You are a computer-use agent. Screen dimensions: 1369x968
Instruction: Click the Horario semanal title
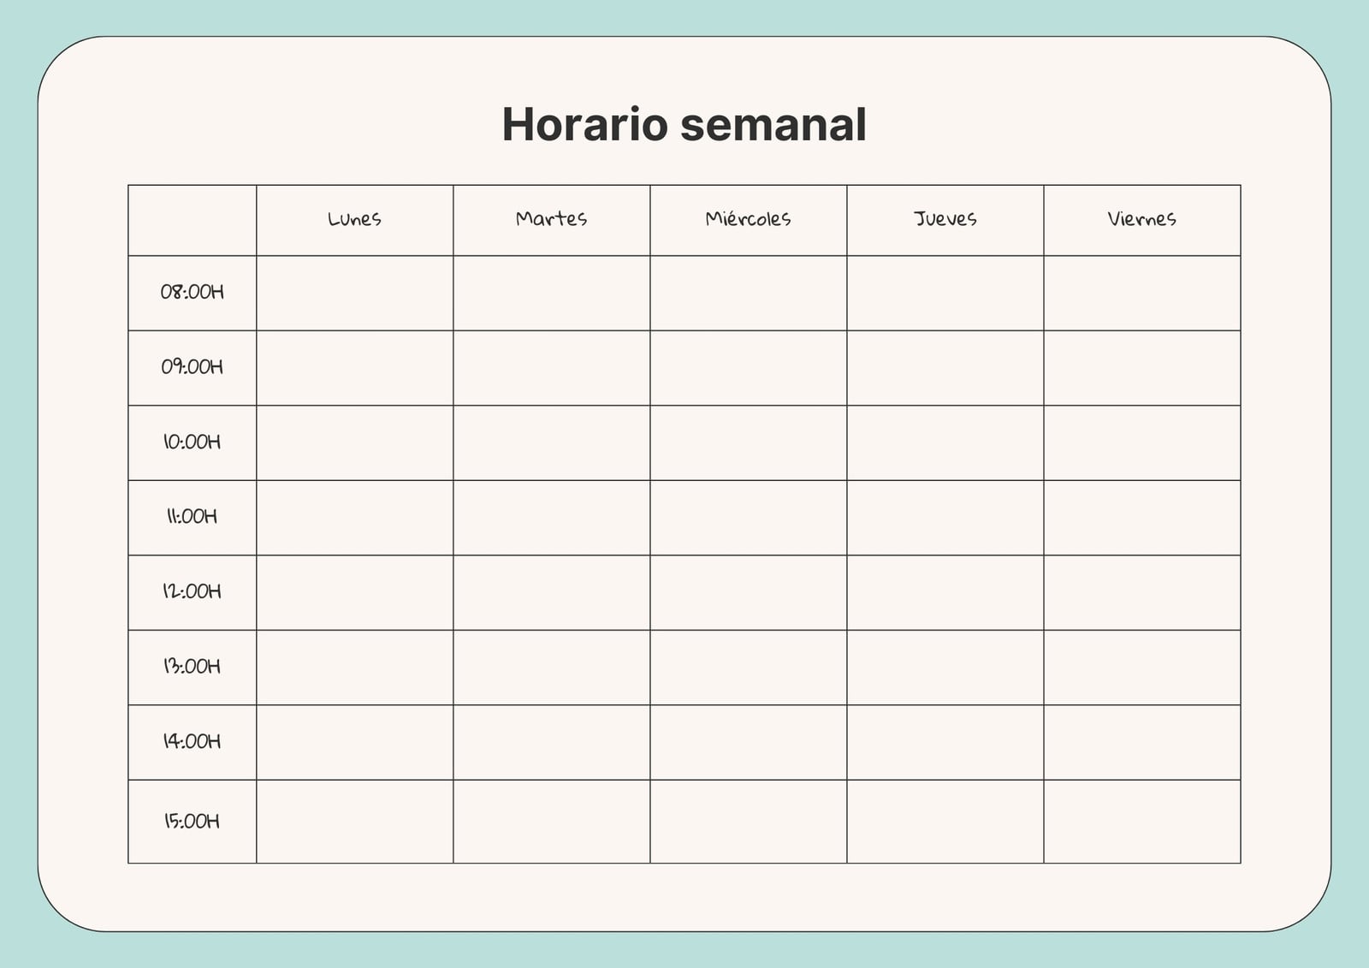tap(684, 124)
